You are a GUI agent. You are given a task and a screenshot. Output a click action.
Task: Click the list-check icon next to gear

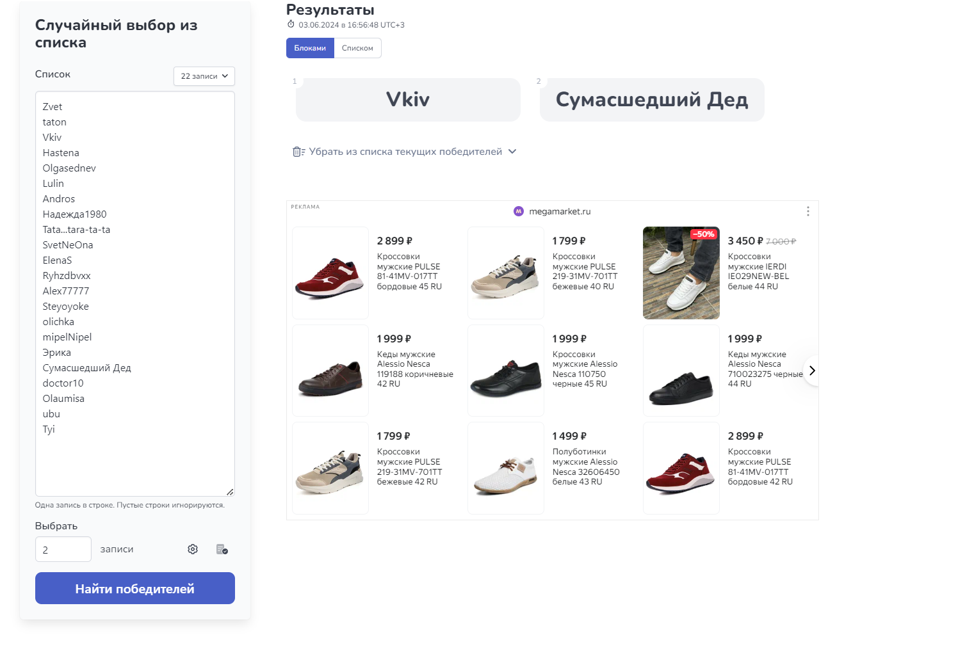(x=222, y=549)
